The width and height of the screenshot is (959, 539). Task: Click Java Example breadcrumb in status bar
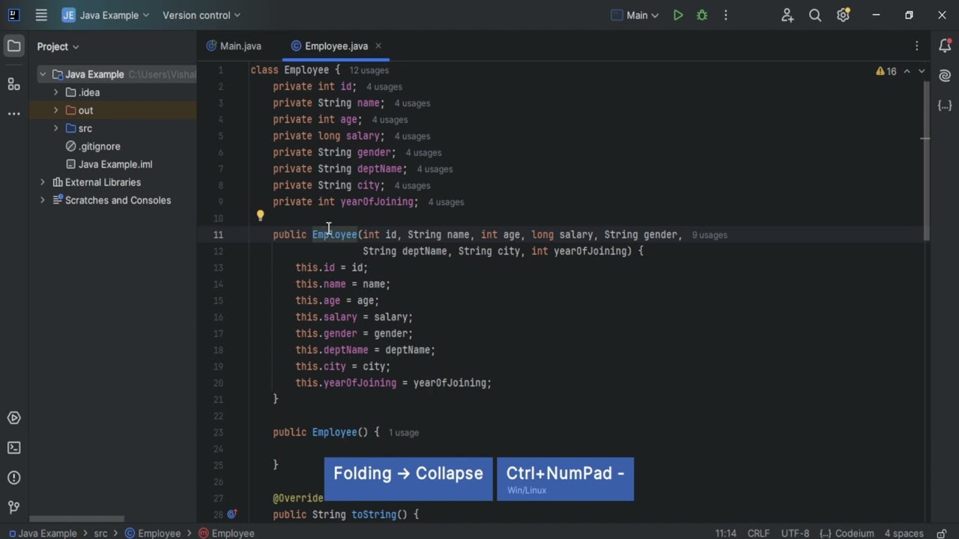click(42, 533)
